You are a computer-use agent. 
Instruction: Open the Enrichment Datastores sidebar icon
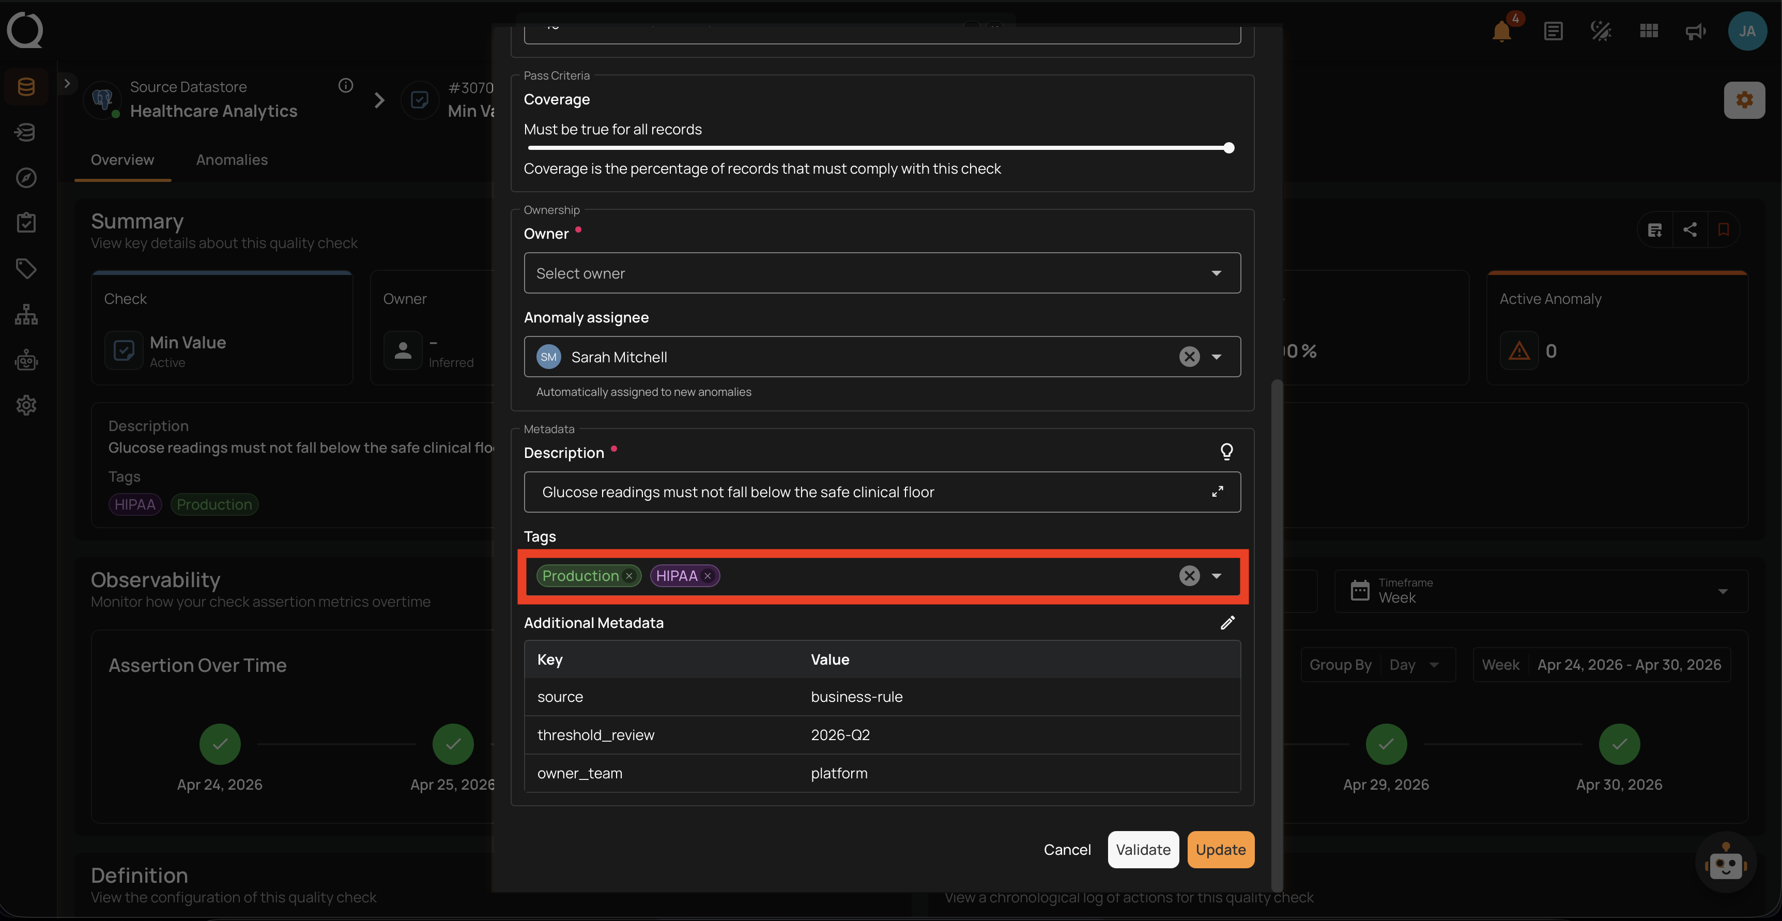(x=26, y=132)
